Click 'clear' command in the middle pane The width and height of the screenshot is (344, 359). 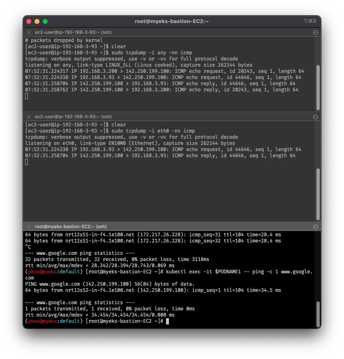click(x=118, y=125)
